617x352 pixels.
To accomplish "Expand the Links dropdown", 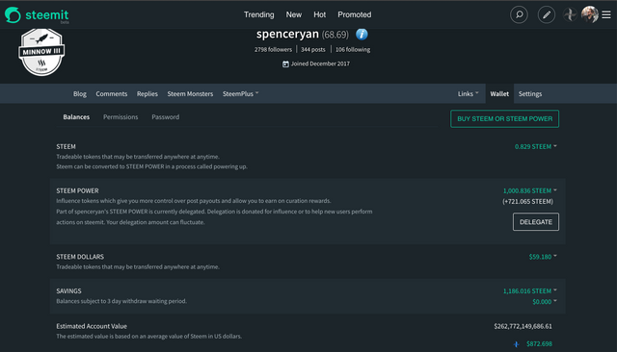I will (x=468, y=94).
